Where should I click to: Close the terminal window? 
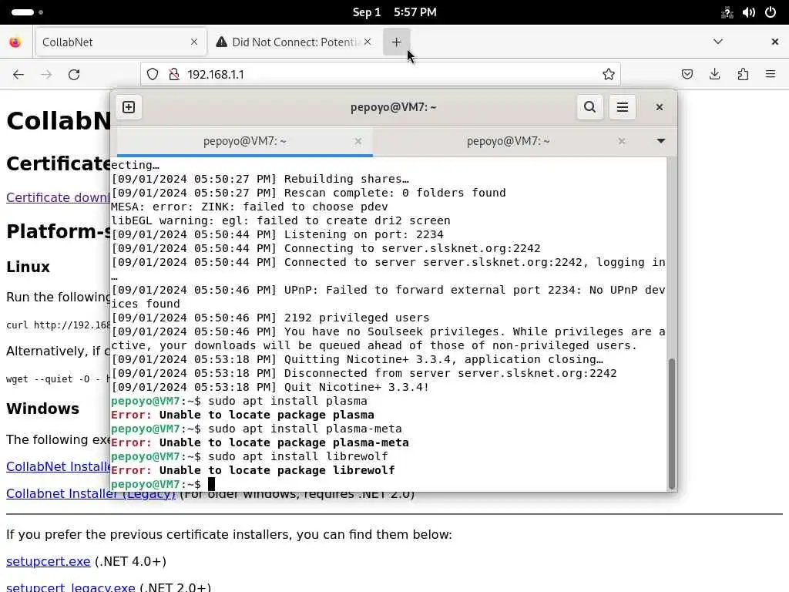(x=660, y=107)
